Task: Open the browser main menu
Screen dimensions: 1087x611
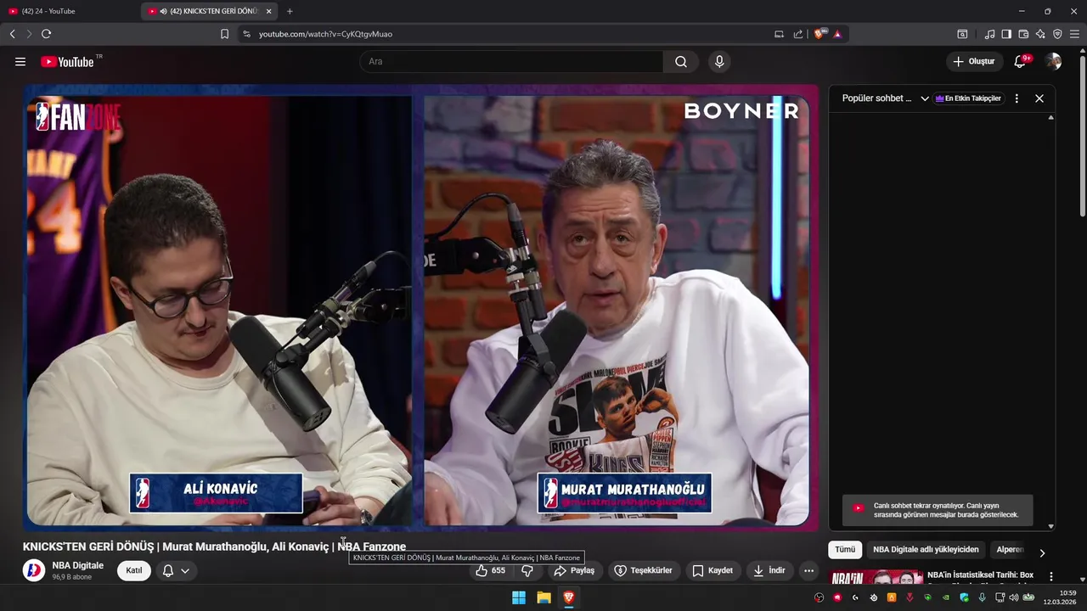Action: coord(1075,34)
